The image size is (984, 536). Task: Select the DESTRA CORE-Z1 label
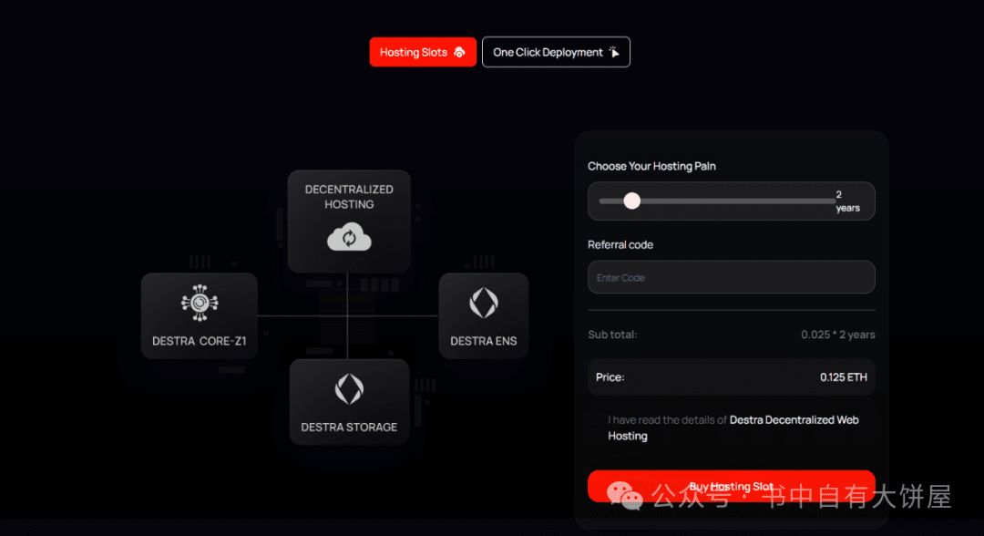(x=200, y=341)
